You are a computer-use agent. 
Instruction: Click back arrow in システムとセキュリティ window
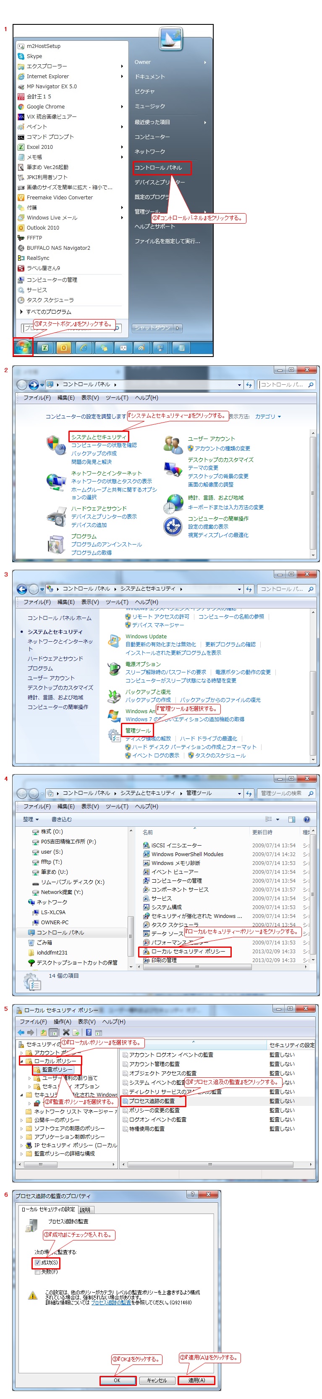tap(22, 589)
